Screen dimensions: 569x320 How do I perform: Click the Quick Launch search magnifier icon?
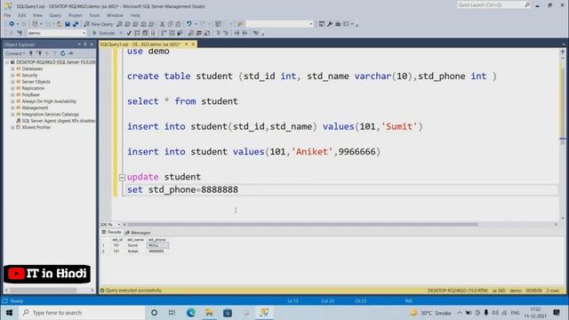click(x=527, y=4)
